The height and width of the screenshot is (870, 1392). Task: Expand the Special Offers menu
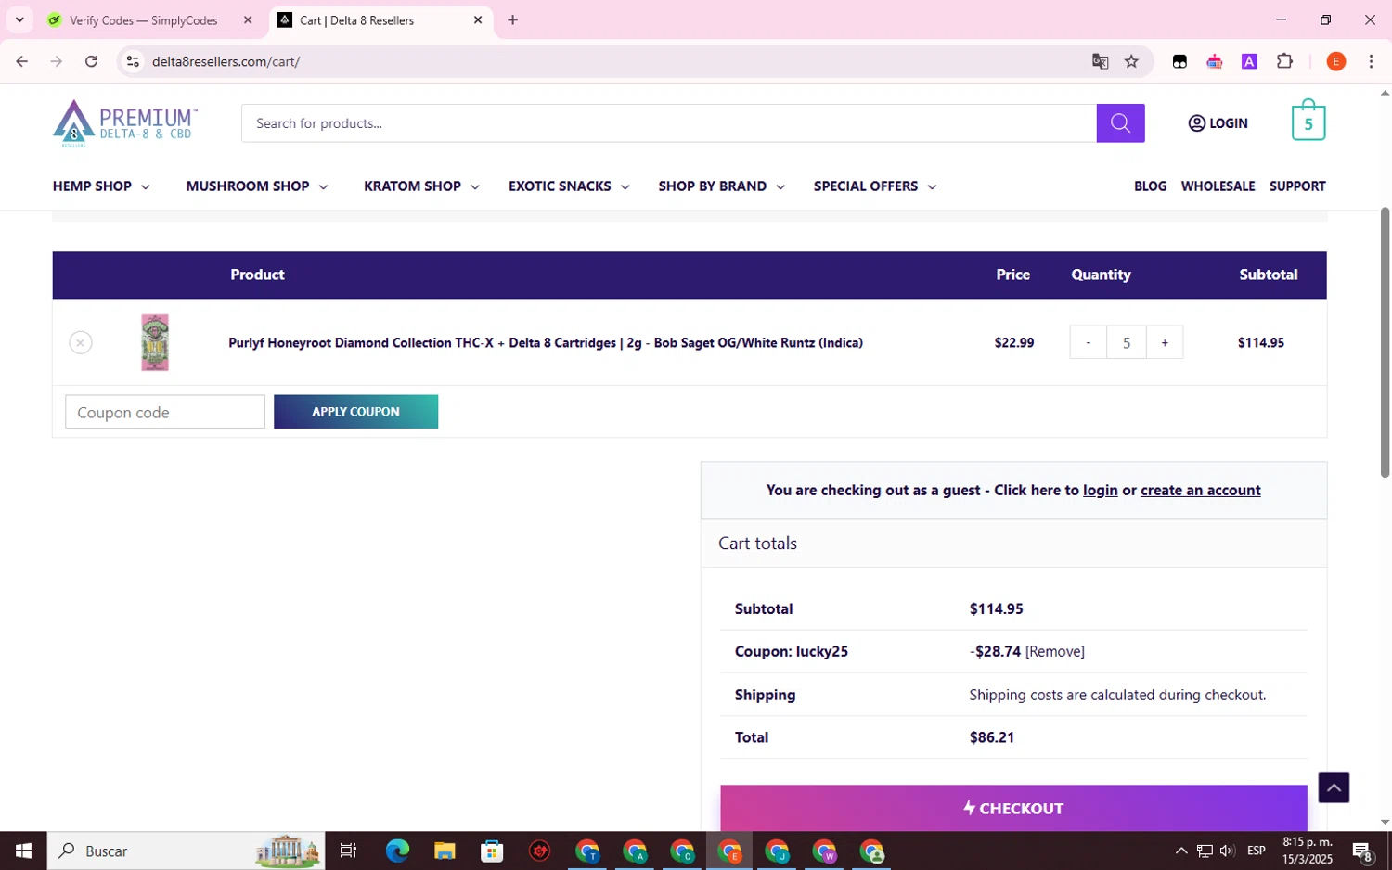tap(874, 186)
